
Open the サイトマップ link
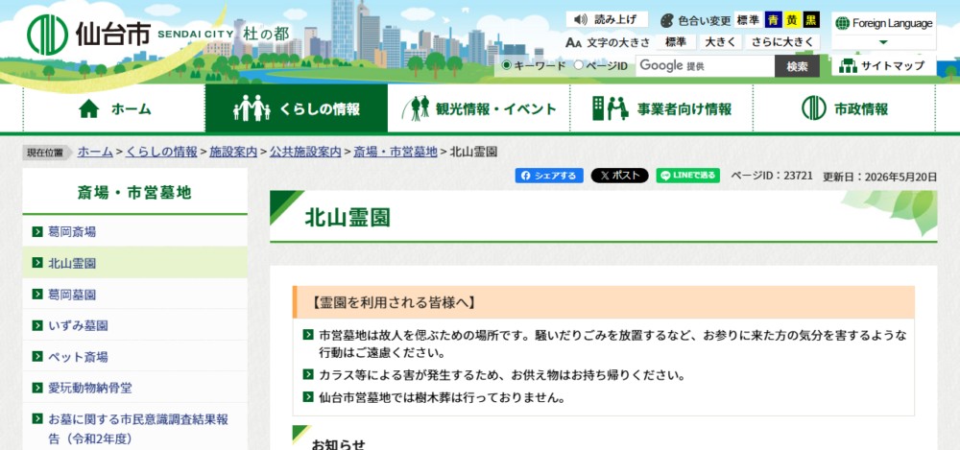coord(883,65)
